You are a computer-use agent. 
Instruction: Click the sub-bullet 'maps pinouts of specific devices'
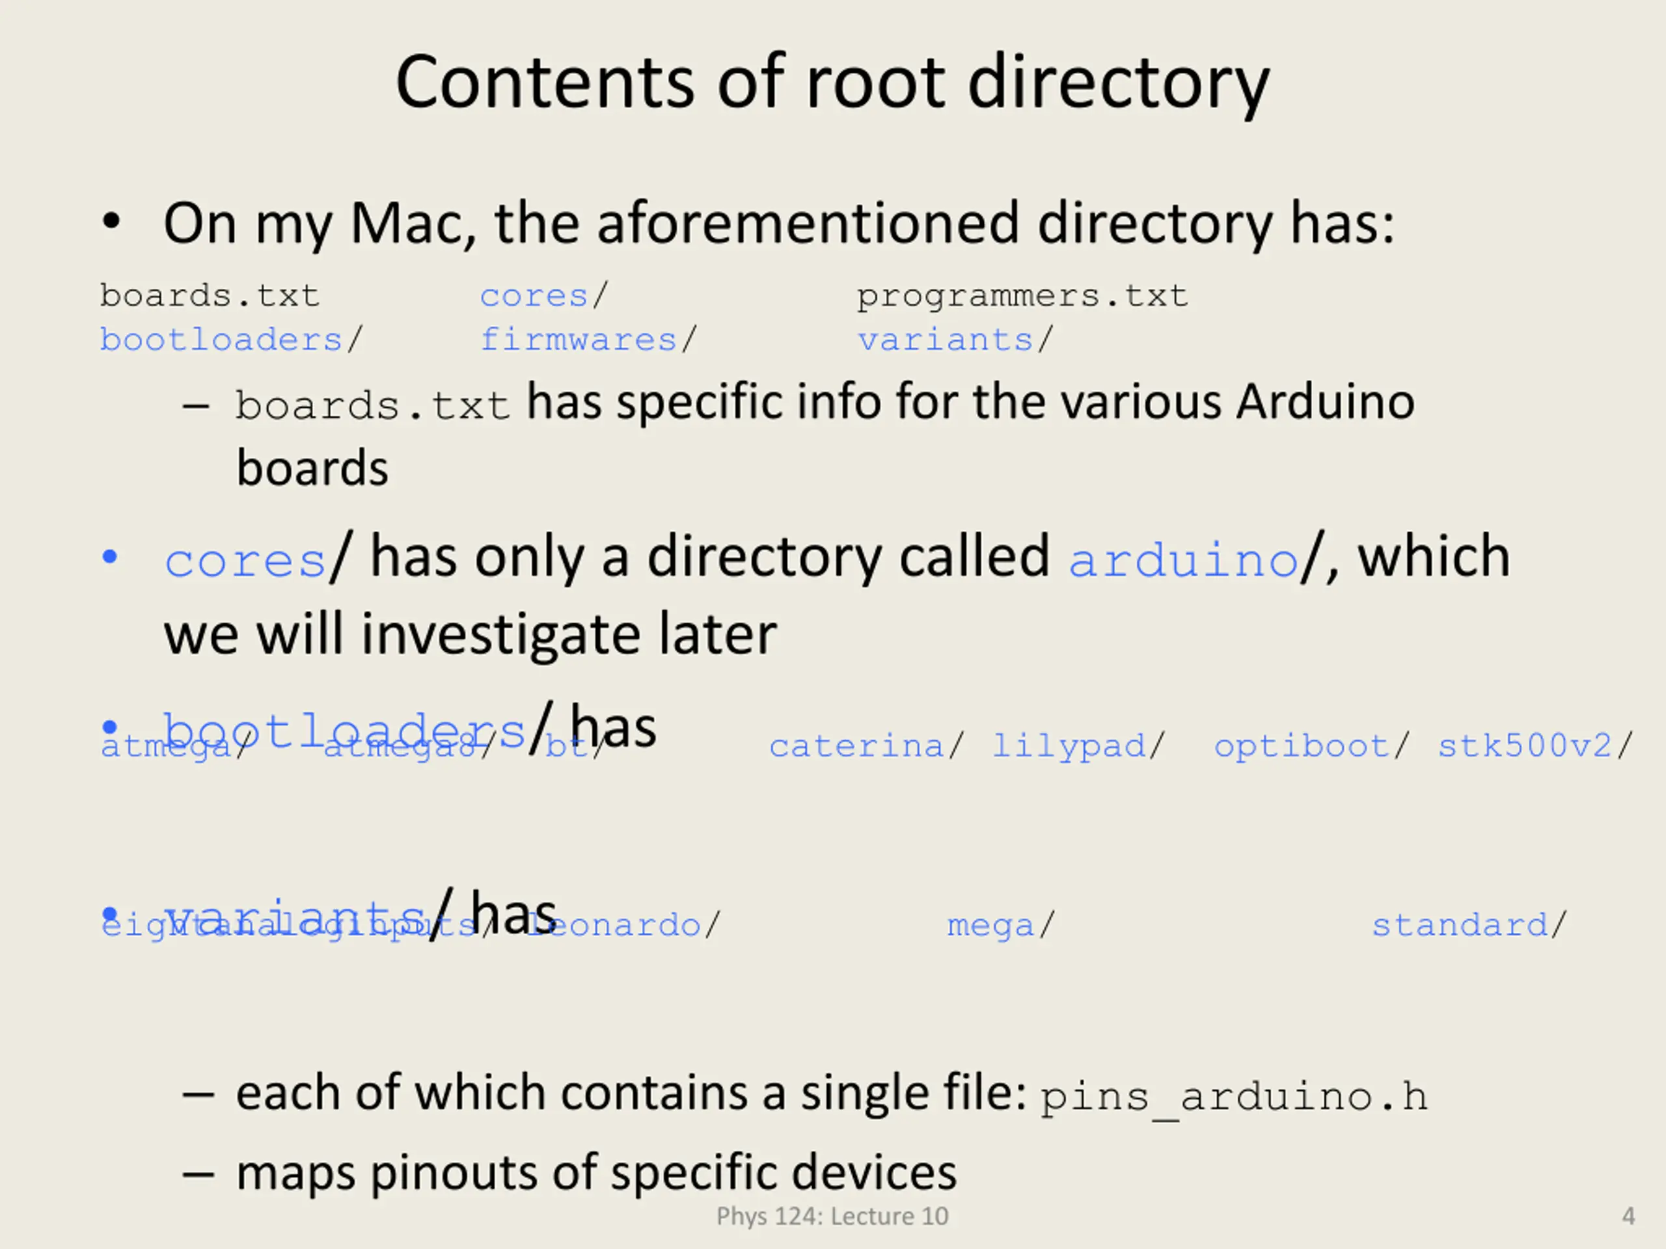pos(595,1173)
